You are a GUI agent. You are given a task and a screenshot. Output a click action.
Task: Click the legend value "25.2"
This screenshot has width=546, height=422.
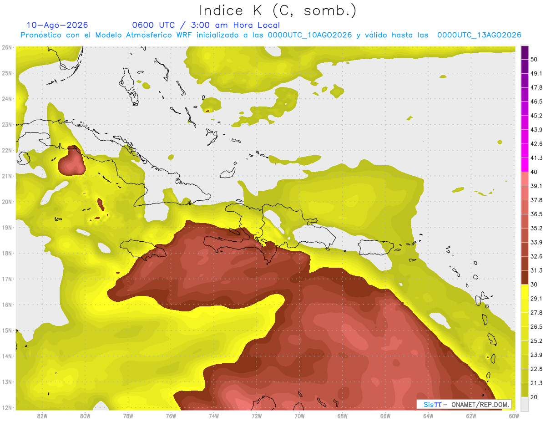pos(537,341)
